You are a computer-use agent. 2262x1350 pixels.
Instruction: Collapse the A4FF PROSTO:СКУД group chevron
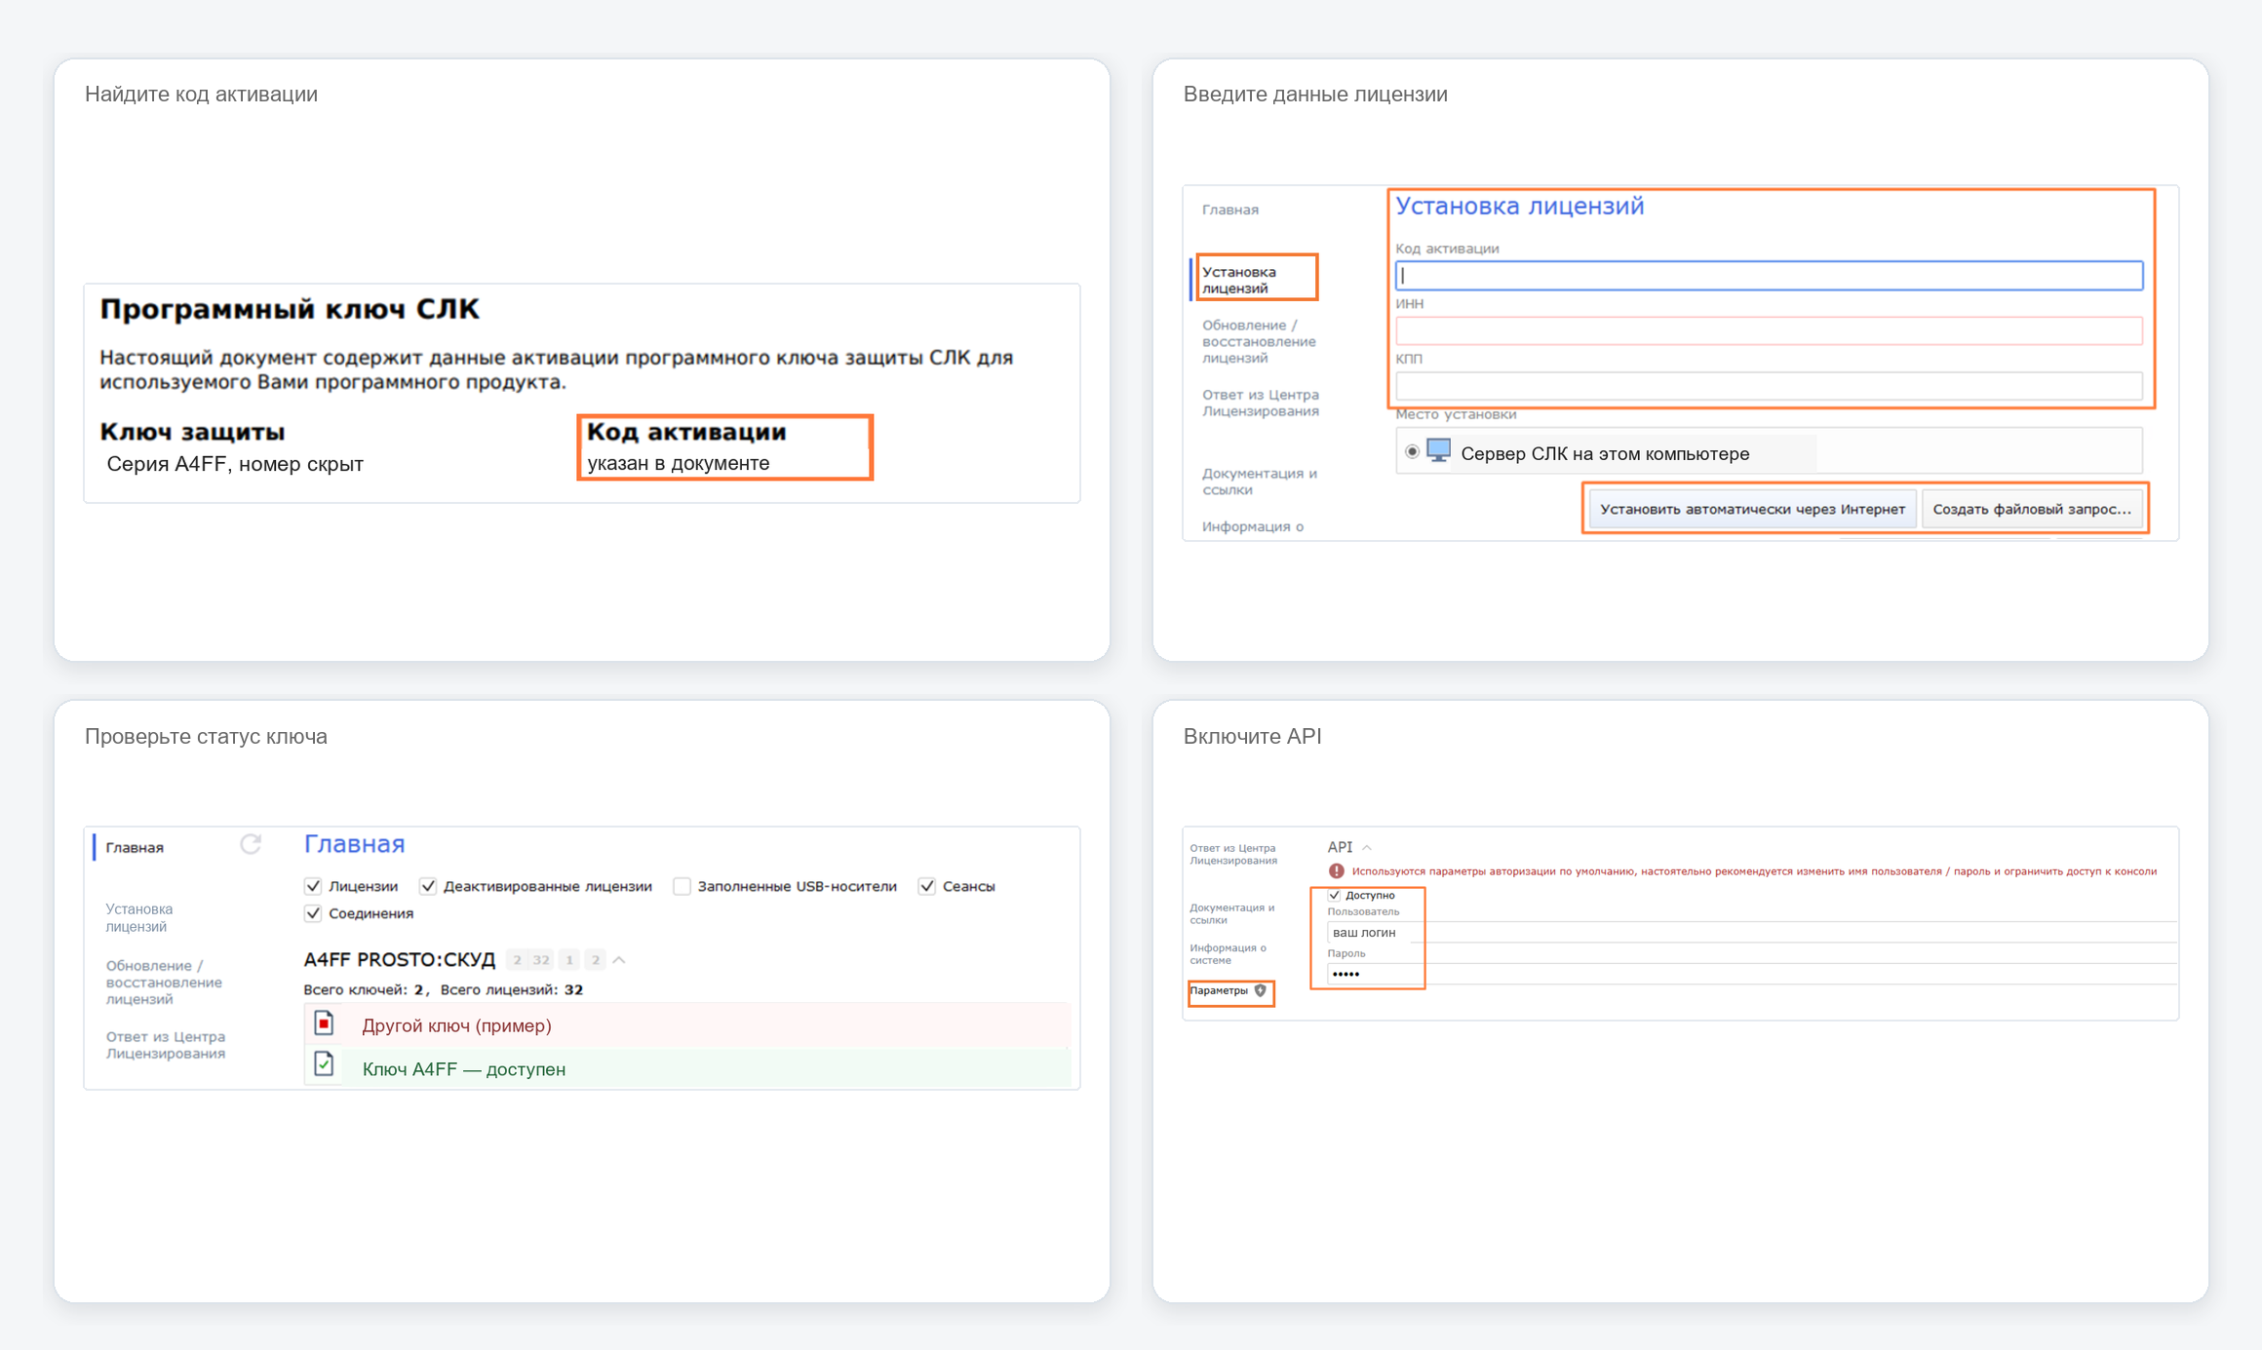coord(619,960)
